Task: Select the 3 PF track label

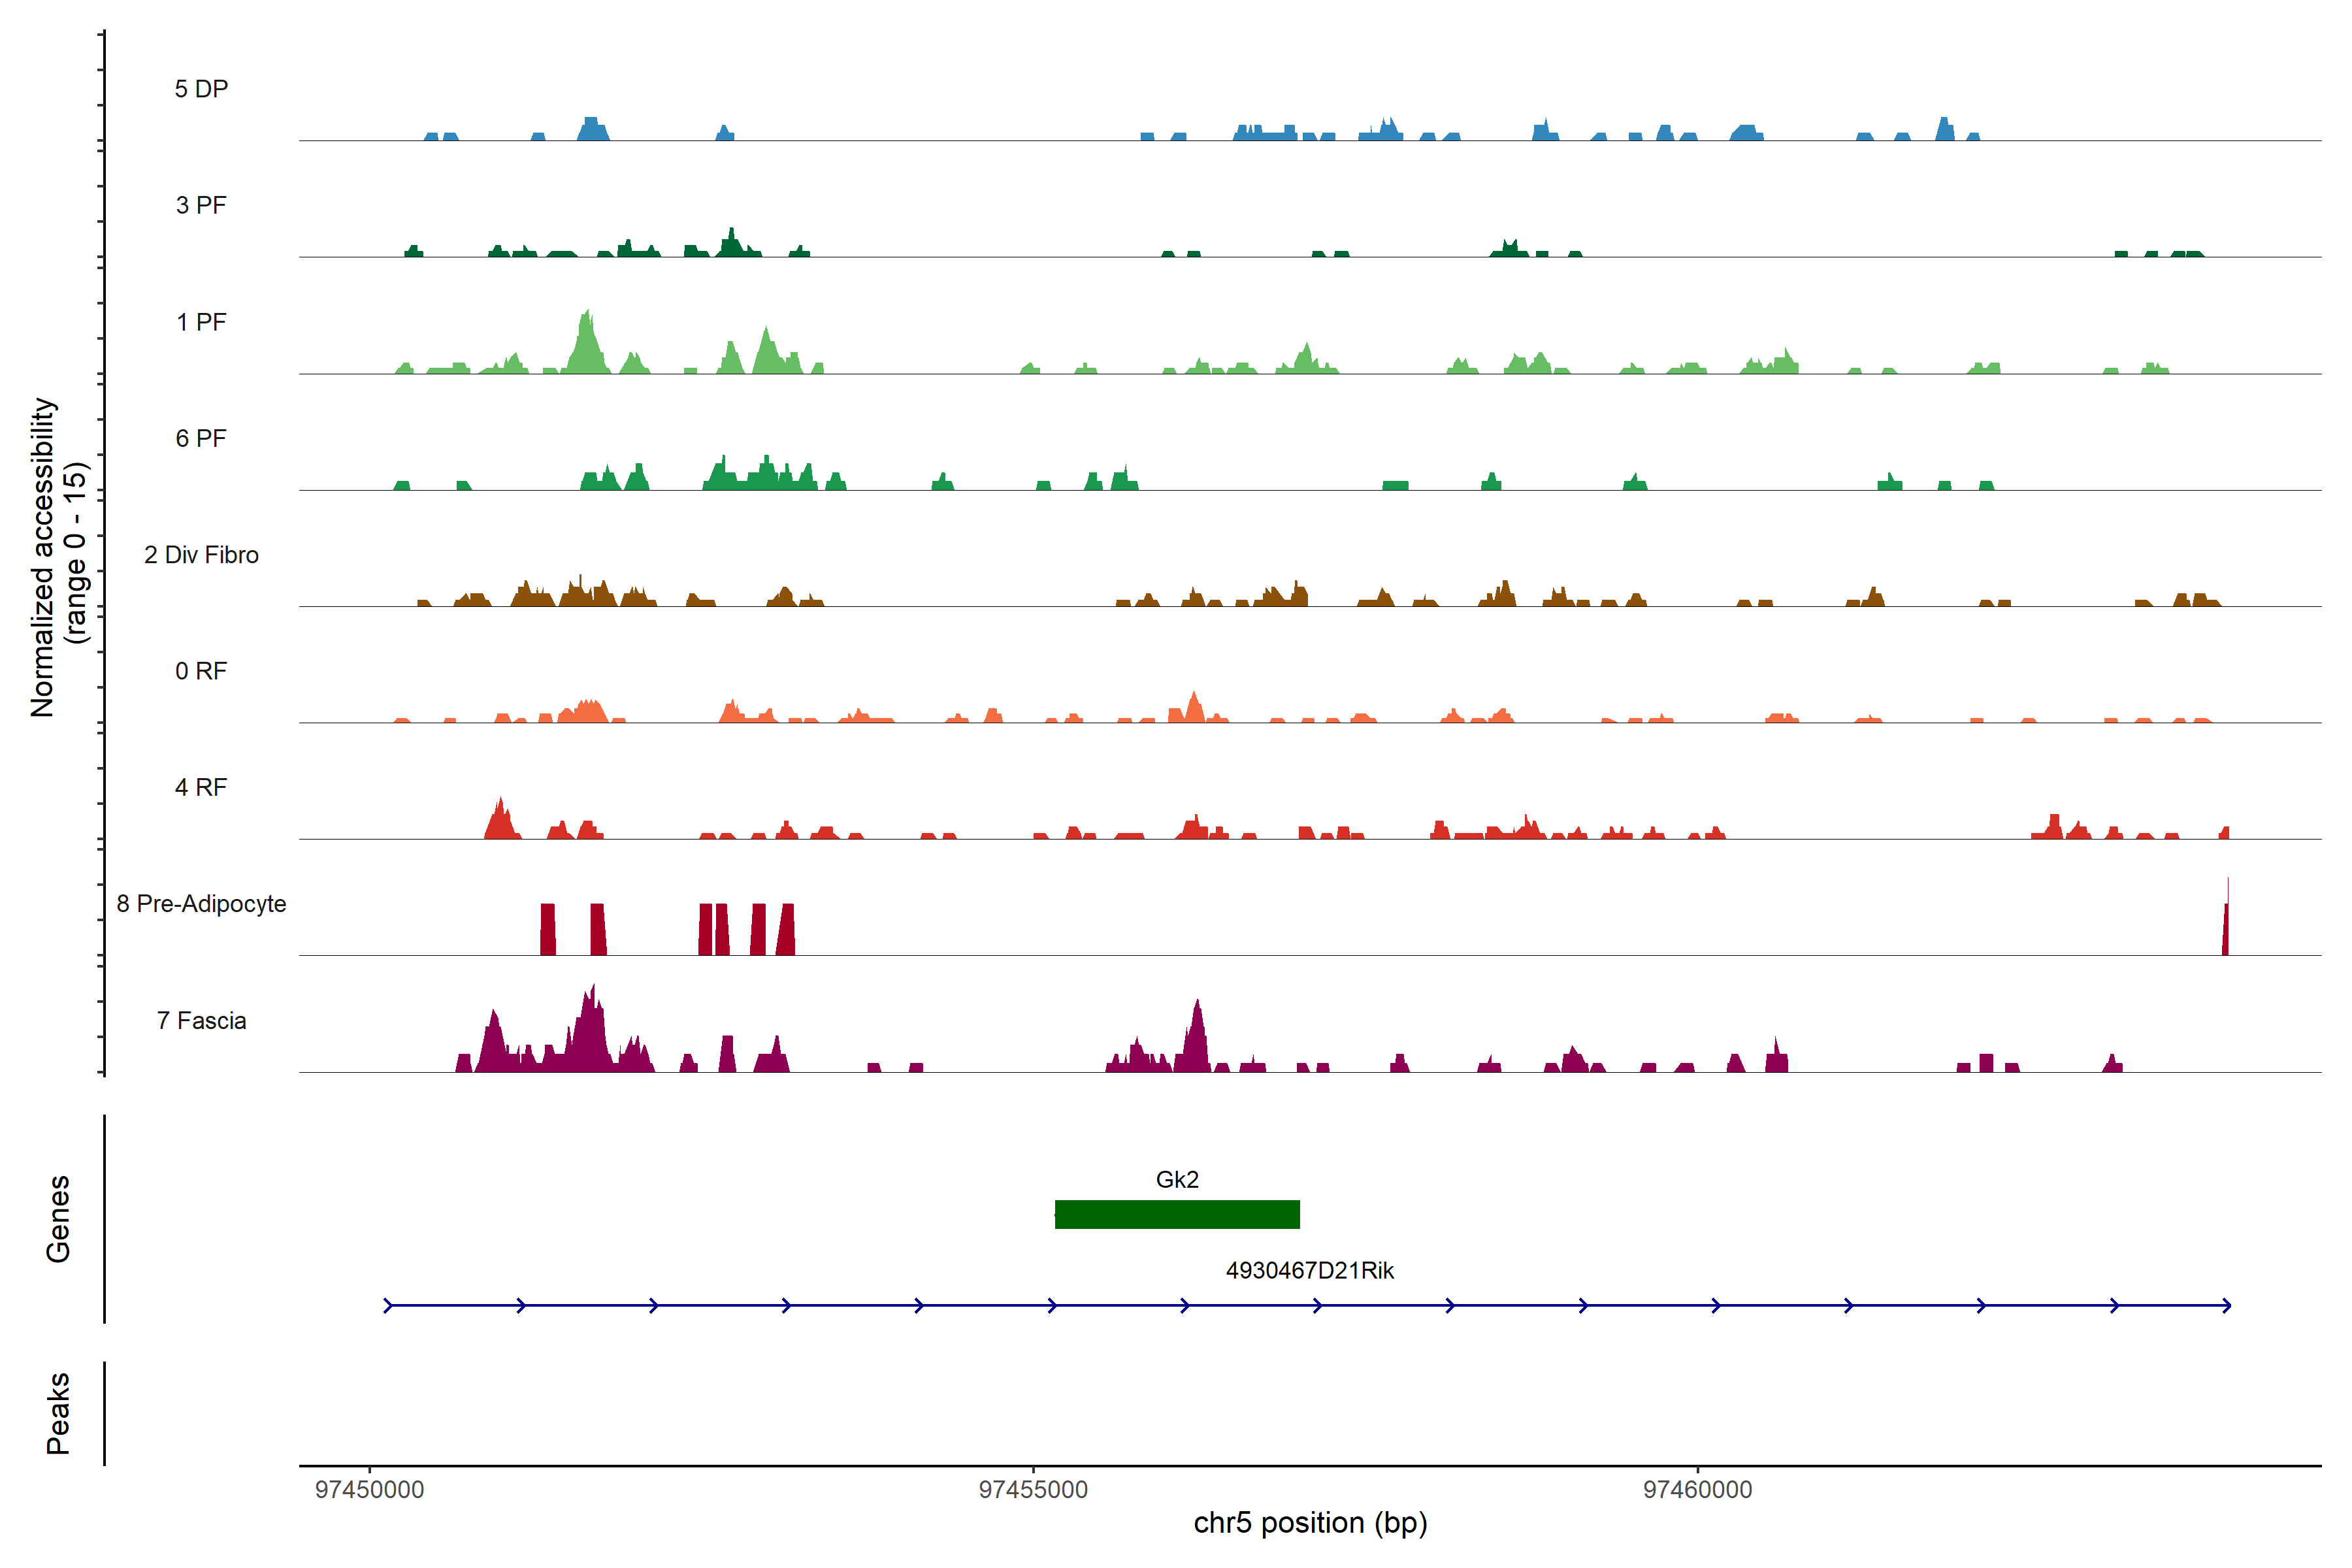Action: (x=201, y=205)
